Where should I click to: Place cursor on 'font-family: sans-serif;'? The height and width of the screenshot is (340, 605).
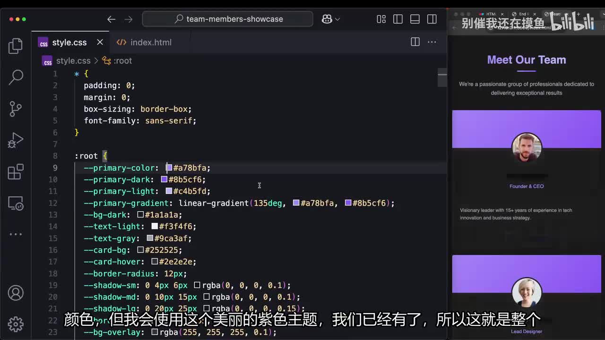coord(140,121)
